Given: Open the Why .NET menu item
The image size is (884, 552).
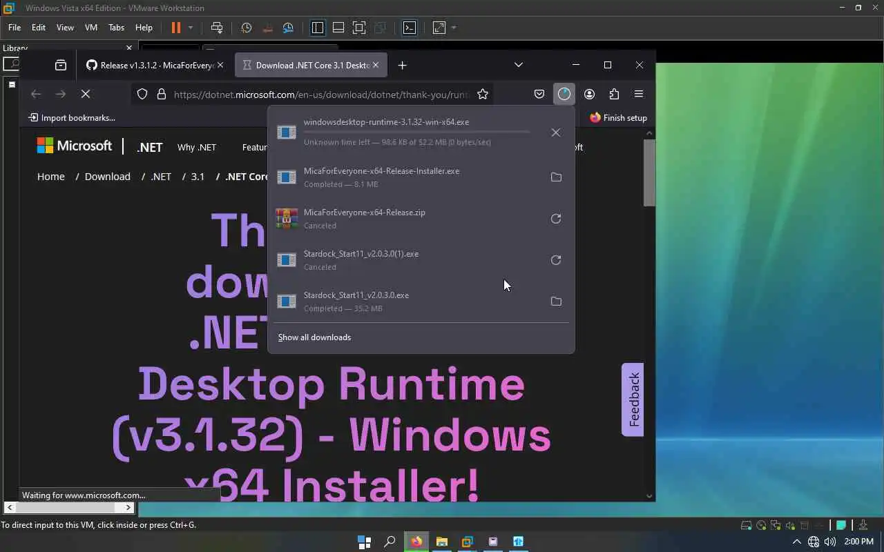Looking at the screenshot, I should pyautogui.click(x=197, y=147).
